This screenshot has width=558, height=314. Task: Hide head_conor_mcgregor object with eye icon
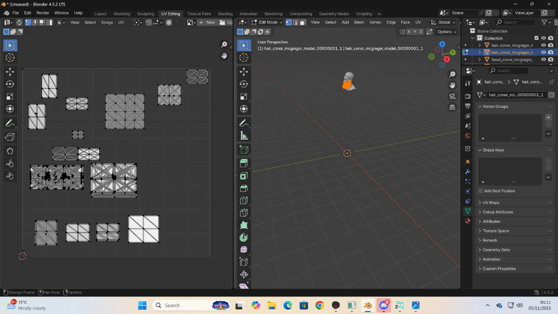coord(543,60)
